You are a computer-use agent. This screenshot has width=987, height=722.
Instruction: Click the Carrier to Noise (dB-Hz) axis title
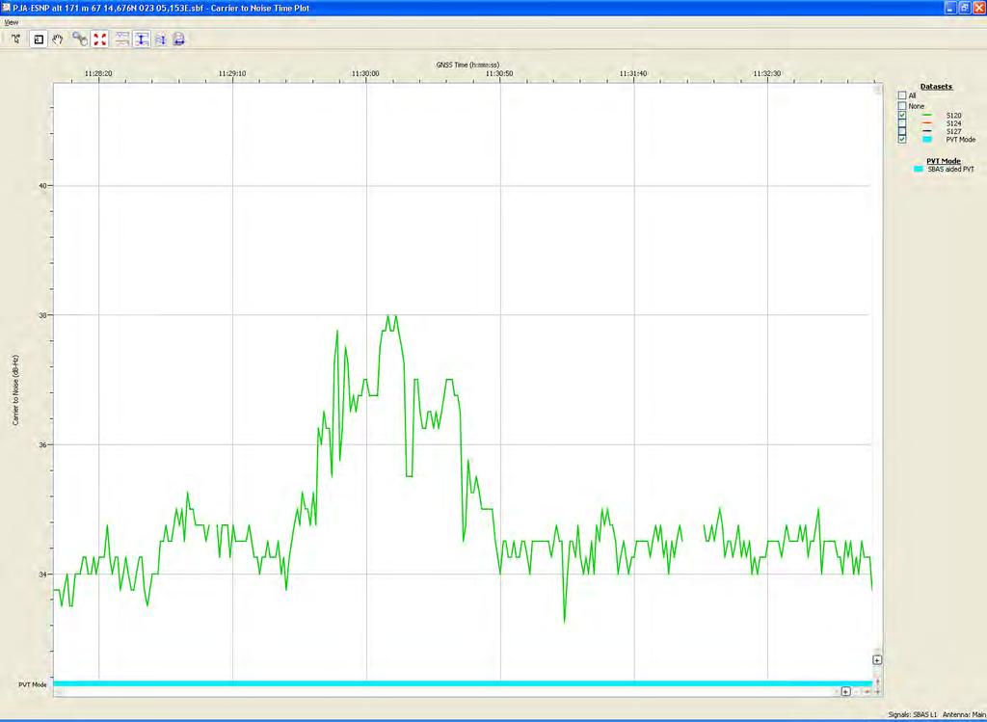pyautogui.click(x=15, y=390)
